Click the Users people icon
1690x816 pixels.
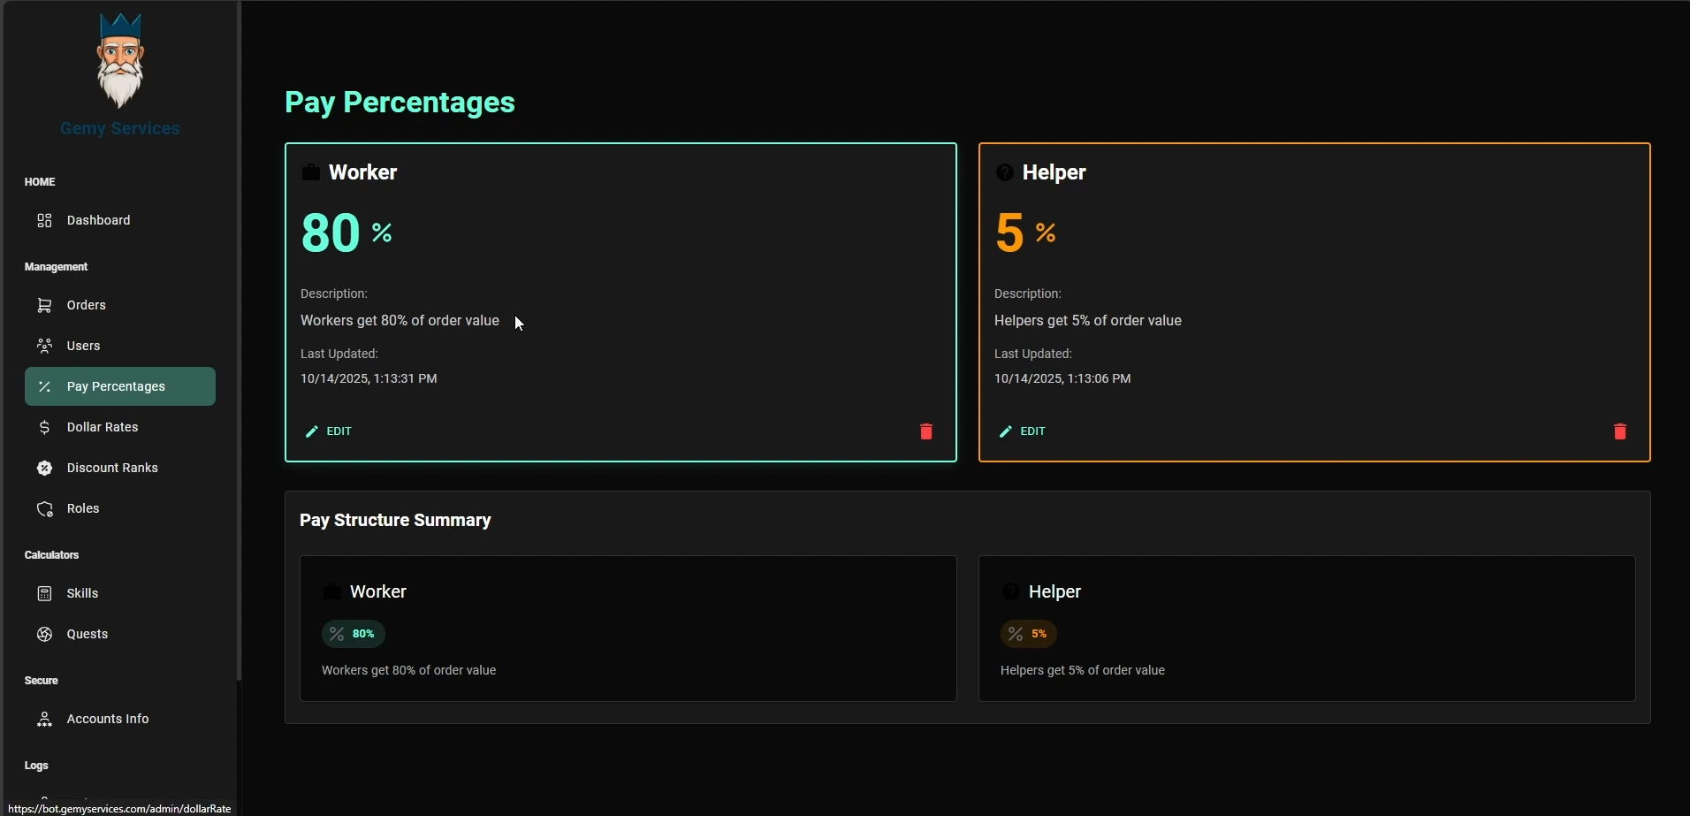[x=44, y=346]
